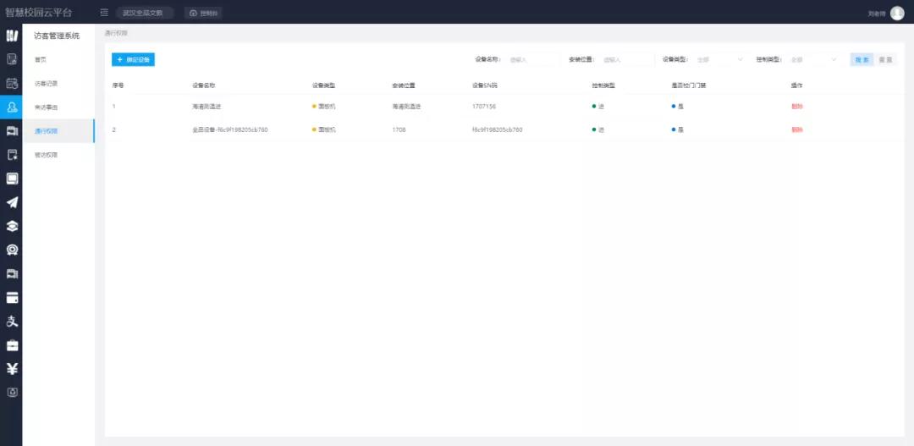The height and width of the screenshot is (446, 914).
Task: Click the 智慧校园云平台 logo title
Action: click(38, 12)
